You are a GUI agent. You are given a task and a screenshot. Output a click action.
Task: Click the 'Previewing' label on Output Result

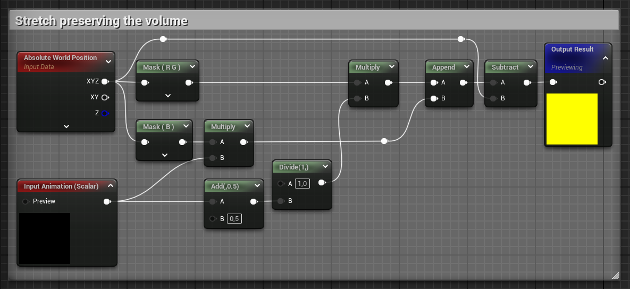tap(567, 67)
